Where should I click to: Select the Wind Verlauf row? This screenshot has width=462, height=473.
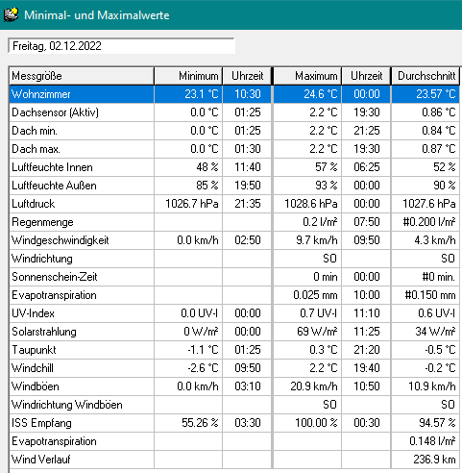coord(234,460)
